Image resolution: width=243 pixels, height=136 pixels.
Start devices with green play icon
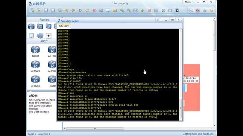click(x=142, y=11)
